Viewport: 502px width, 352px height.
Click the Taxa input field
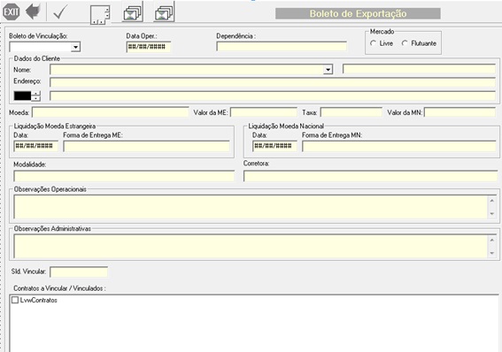click(351, 112)
